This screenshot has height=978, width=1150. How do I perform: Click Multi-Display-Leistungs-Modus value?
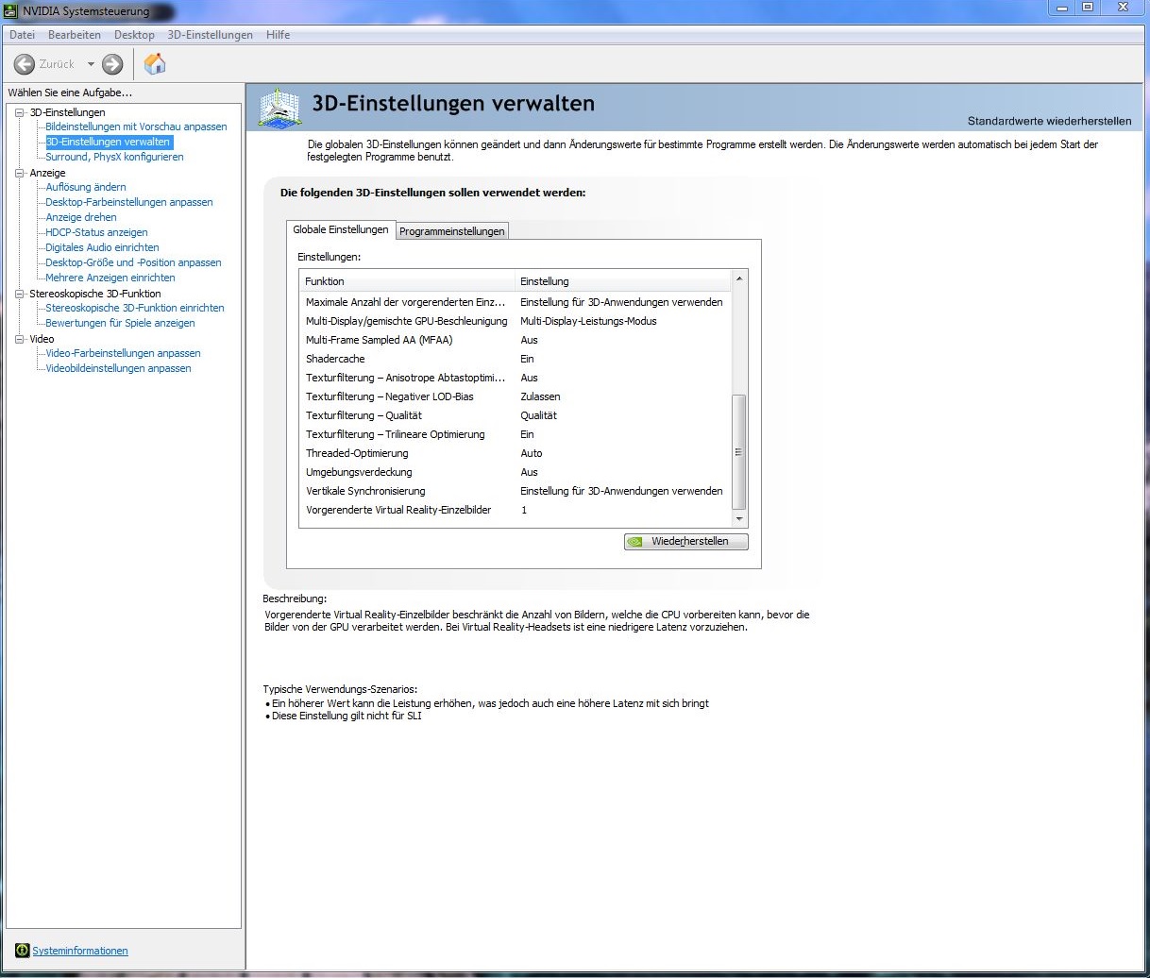coord(588,321)
